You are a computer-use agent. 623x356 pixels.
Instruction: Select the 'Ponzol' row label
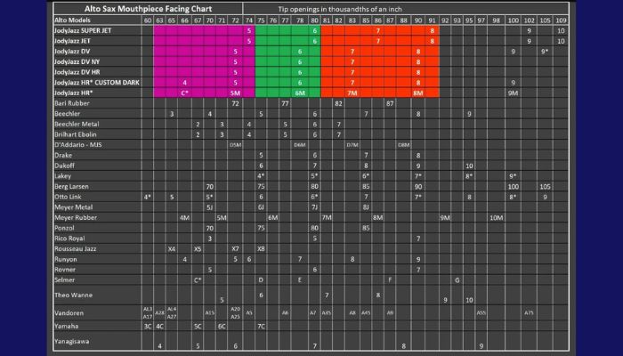pos(64,228)
